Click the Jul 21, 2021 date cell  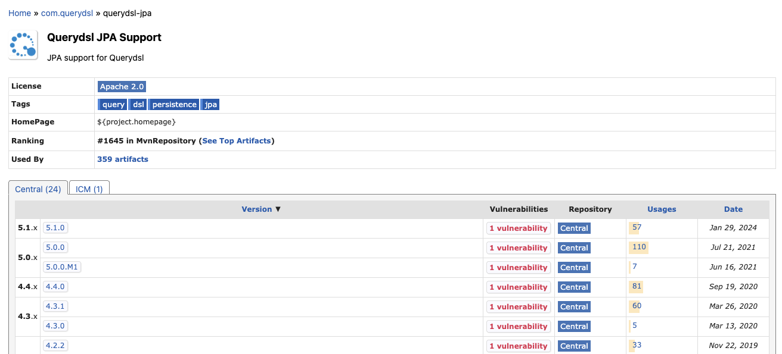coord(733,248)
